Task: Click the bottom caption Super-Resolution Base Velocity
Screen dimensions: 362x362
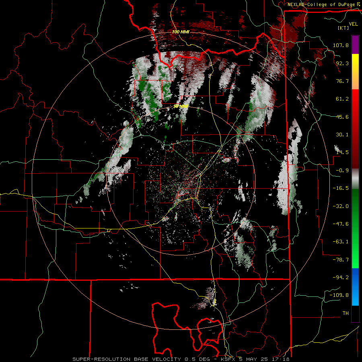Action: pos(181,359)
